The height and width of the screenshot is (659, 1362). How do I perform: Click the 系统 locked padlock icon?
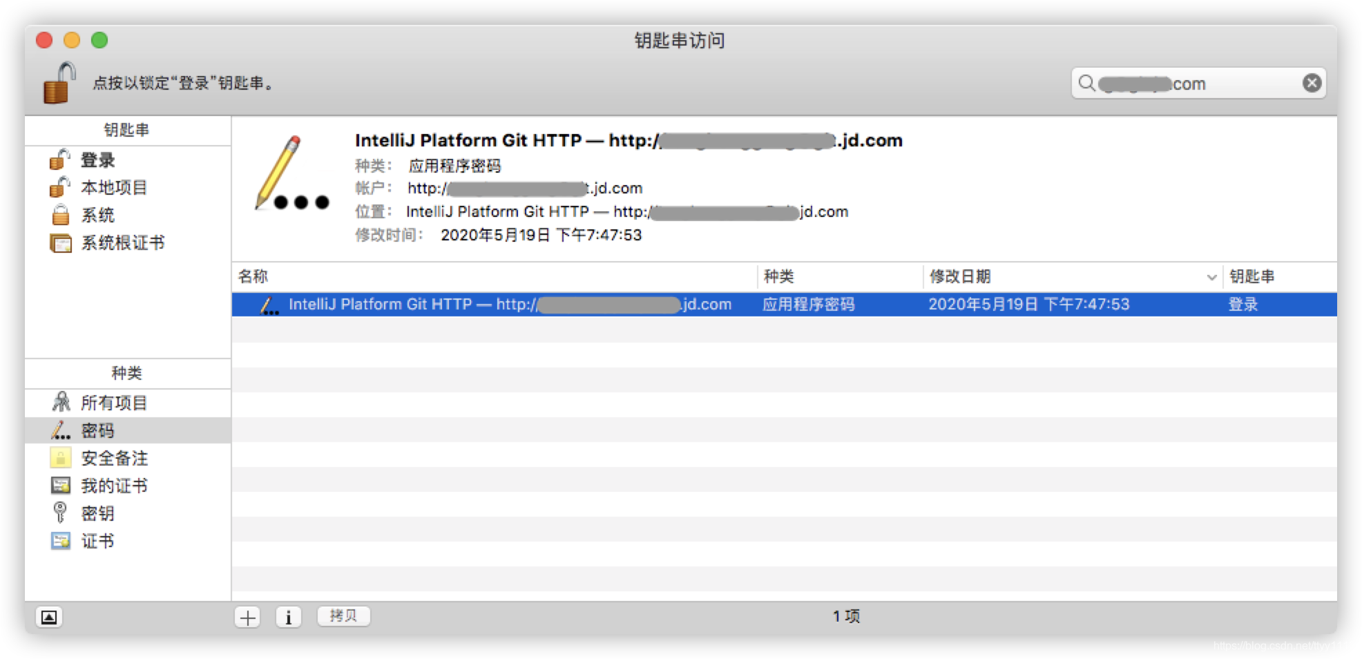point(61,215)
